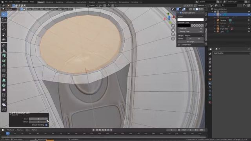This screenshot has width=251, height=141.
Task: Open the File menu
Action: [6, 2]
